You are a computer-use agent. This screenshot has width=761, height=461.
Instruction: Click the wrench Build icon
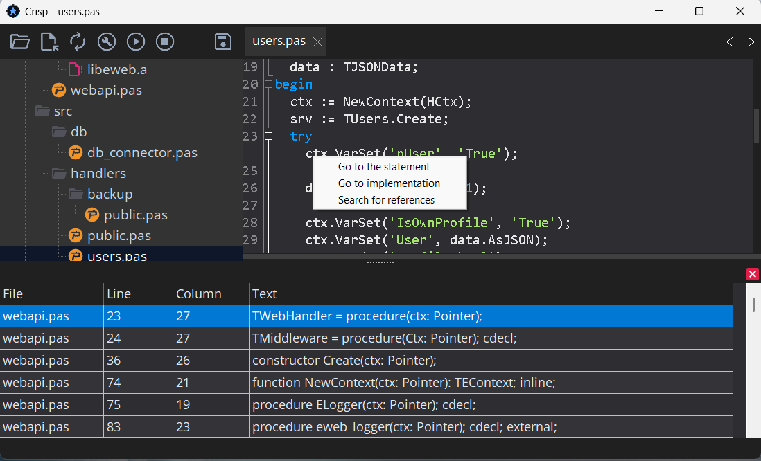[x=107, y=42]
